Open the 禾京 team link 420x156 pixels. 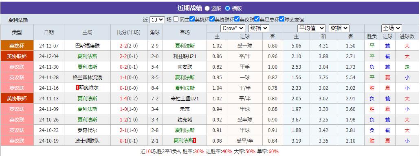tap(185, 109)
